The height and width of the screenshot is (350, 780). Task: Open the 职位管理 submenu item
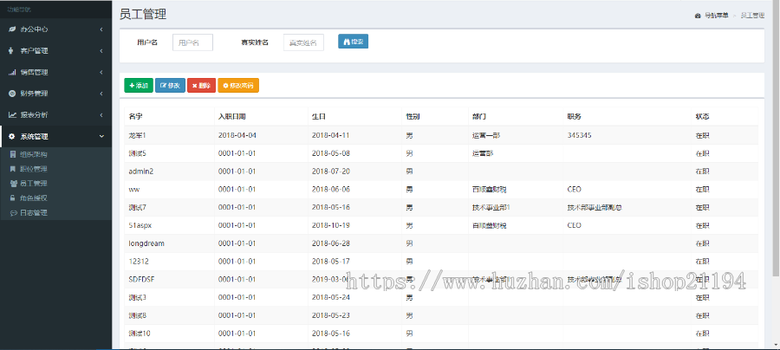click(x=55, y=169)
